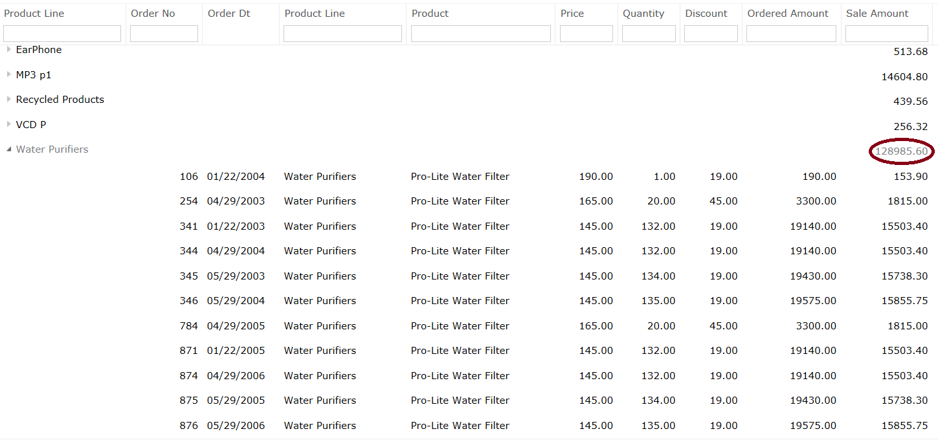938x440 pixels.
Task: Click order number 871
Action: coord(189,351)
